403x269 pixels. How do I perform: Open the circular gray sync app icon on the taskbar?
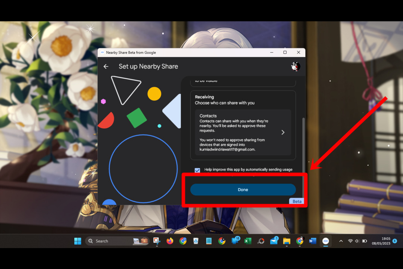261,241
